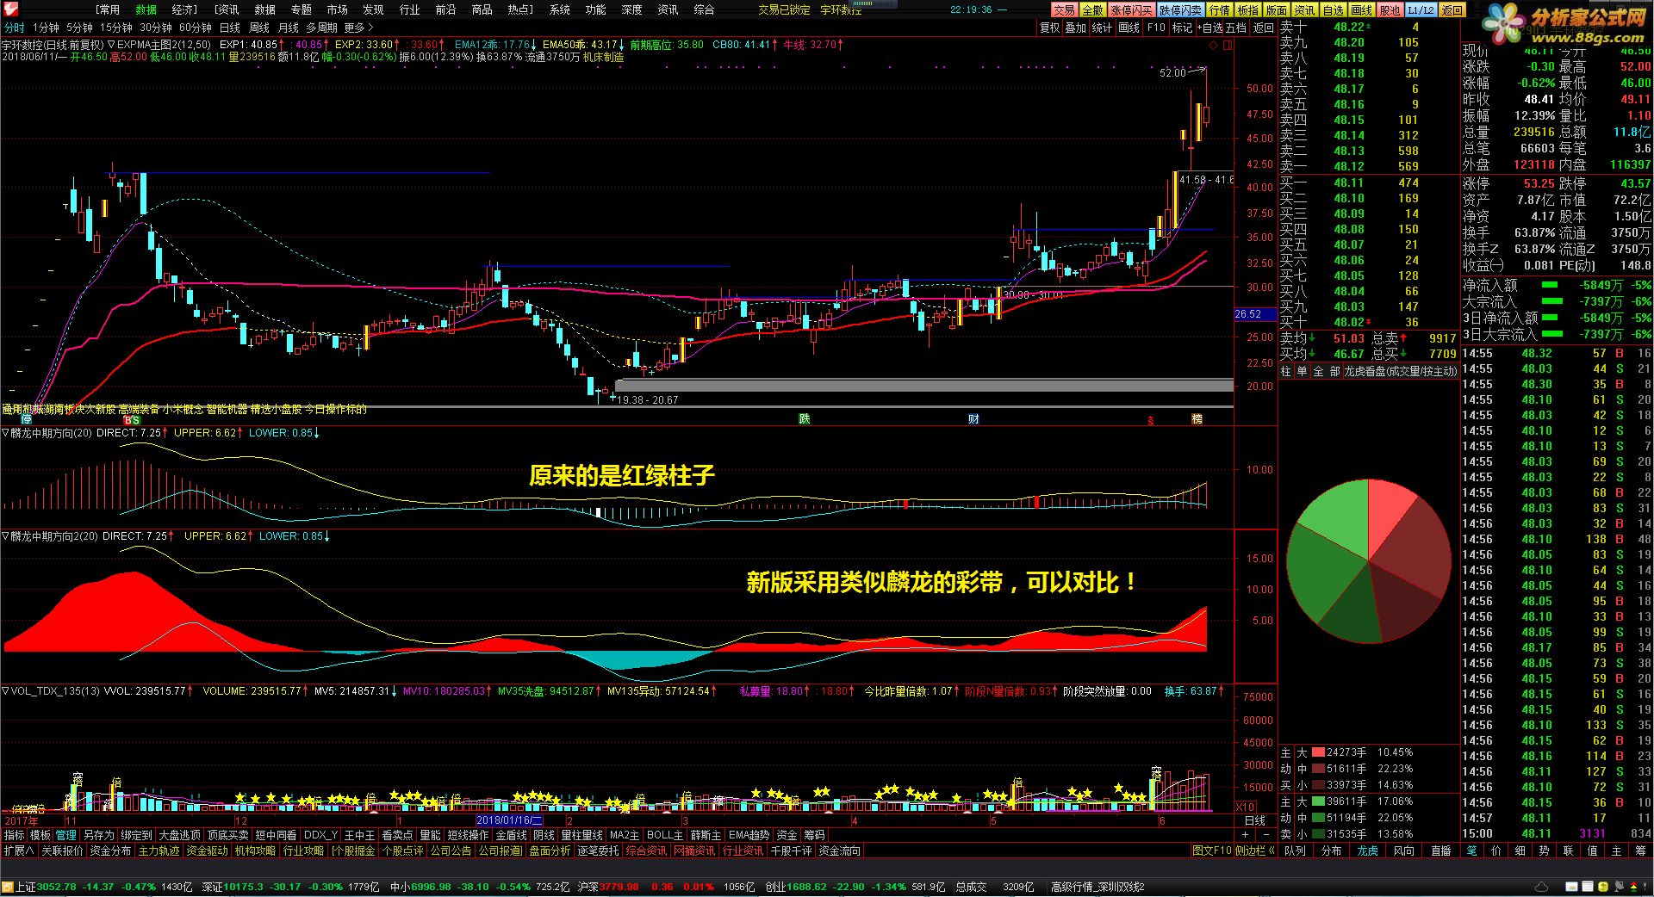
Task: Select the 月线 monthly period
Action: click(x=289, y=28)
